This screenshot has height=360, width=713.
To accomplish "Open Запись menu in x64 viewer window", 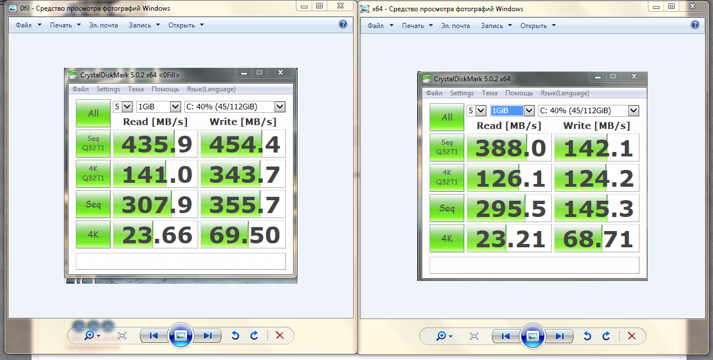I will (x=496, y=26).
